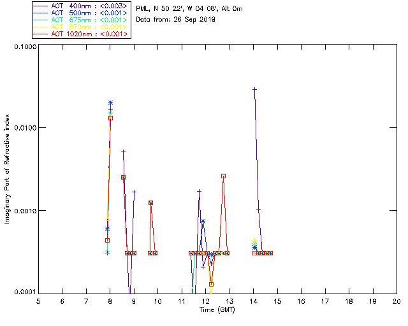Image resolution: width=408 pixels, height=326 pixels.
Task: Click the red square peak marker near 9.7 GMT
Action: [150, 202]
